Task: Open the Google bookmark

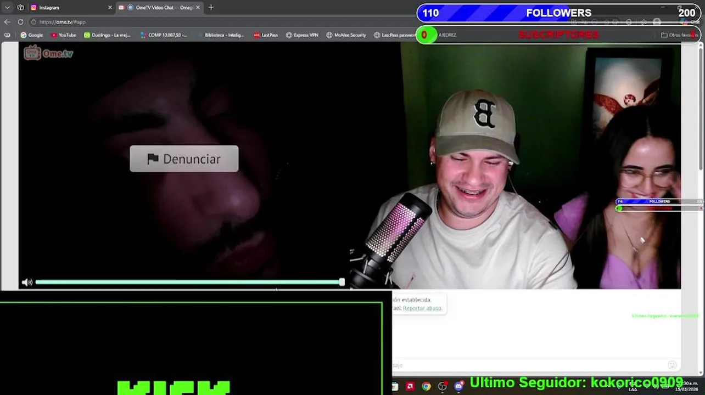Action: click(31, 35)
